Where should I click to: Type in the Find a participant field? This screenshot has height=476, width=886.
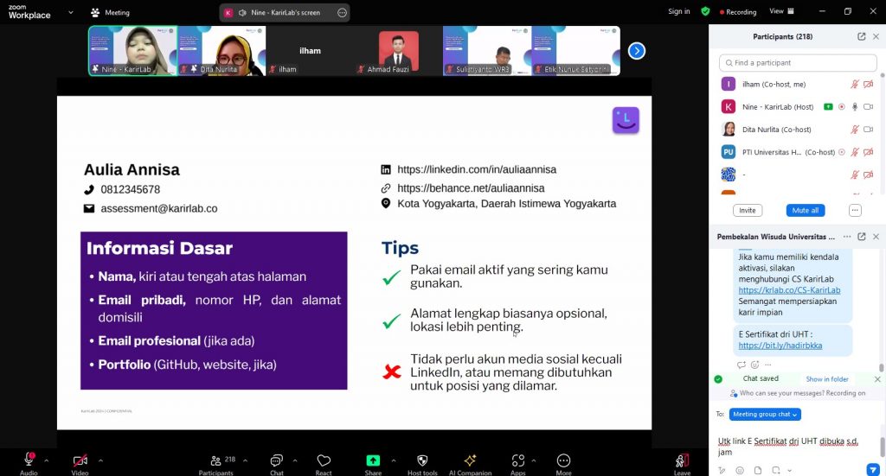coord(796,63)
